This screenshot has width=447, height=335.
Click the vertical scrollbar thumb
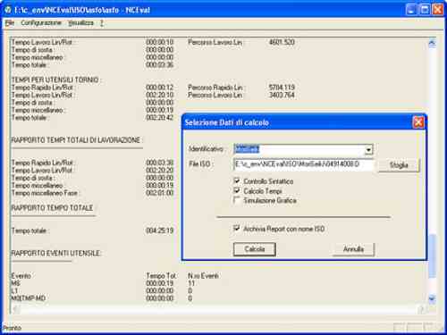432,256
